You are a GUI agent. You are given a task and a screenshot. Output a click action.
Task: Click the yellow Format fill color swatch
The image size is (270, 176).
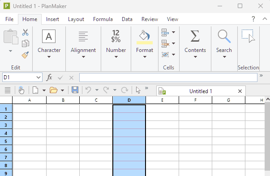pos(145,43)
